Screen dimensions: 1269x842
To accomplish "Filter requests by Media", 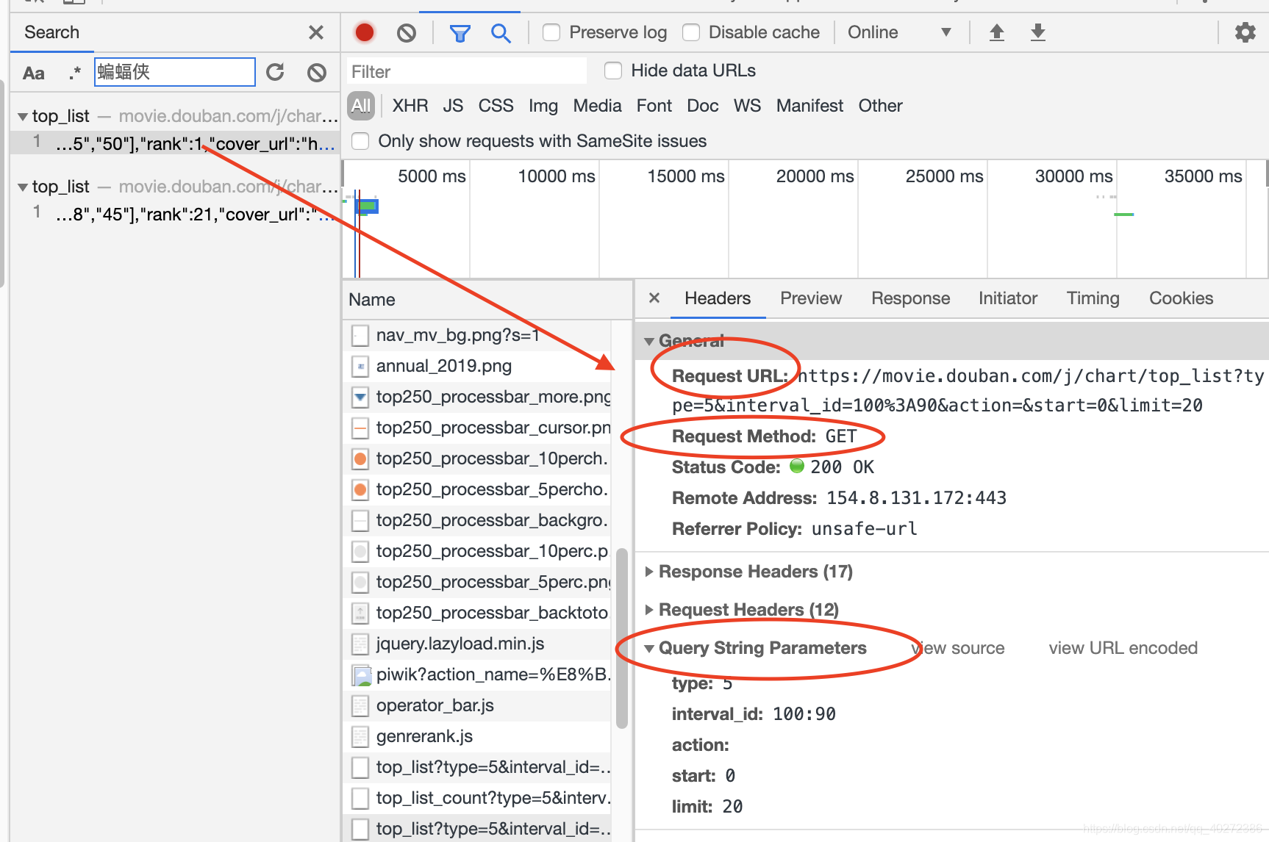I will click(x=597, y=106).
